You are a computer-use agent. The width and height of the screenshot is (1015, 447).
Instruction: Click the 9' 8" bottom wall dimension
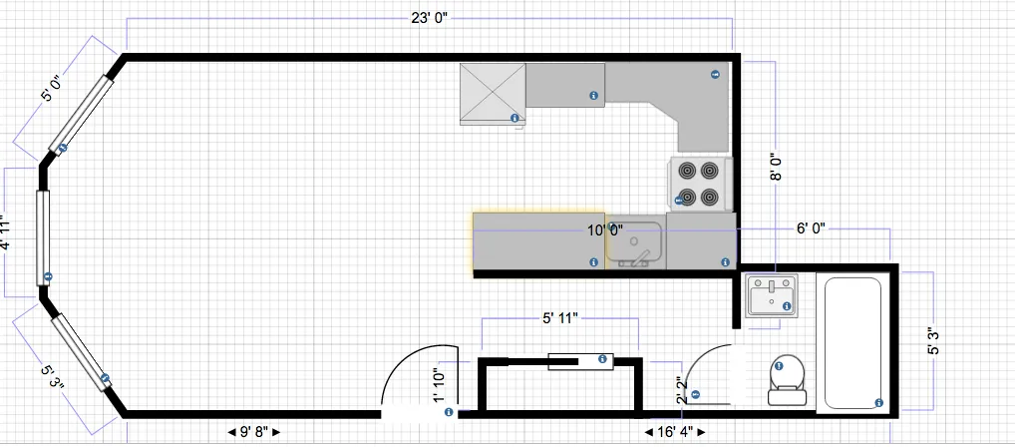tap(254, 432)
